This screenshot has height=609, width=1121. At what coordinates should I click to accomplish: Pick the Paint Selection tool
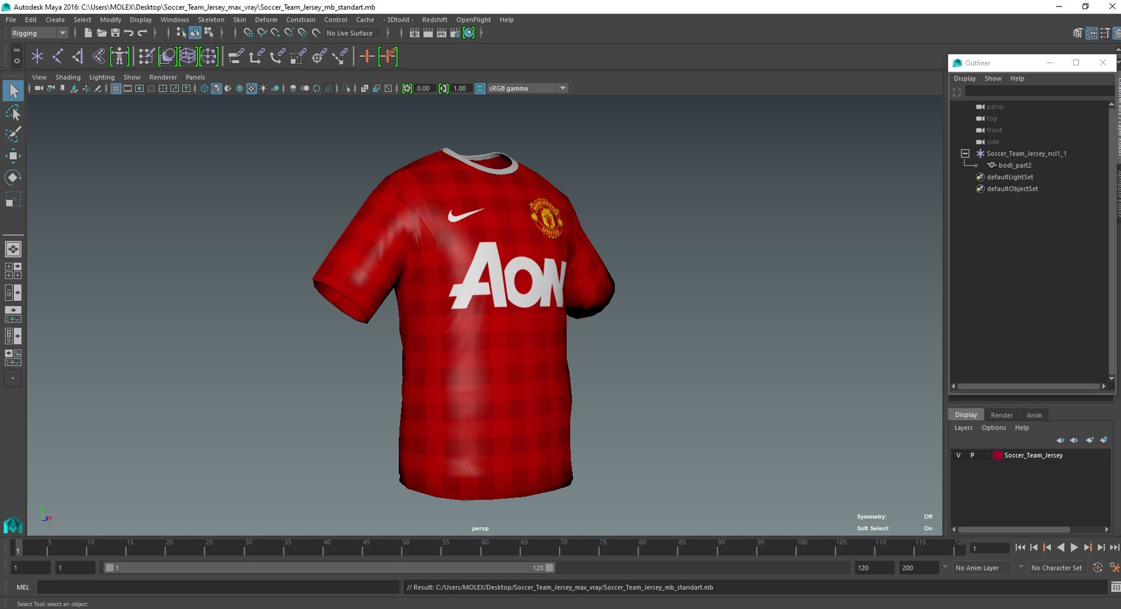click(x=13, y=134)
